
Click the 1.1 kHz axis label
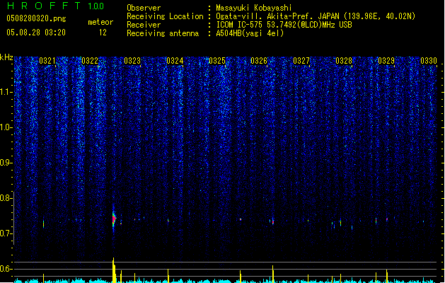[6, 92]
